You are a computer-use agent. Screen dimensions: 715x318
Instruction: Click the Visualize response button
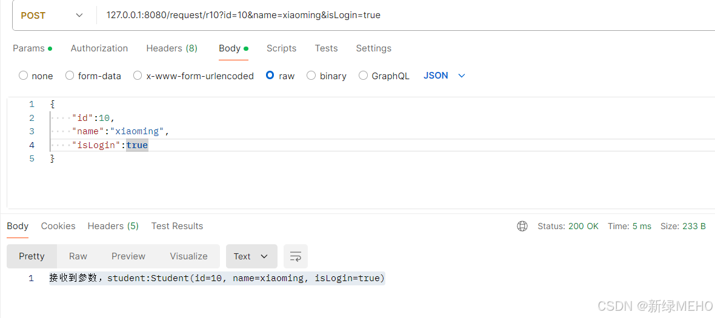point(189,256)
